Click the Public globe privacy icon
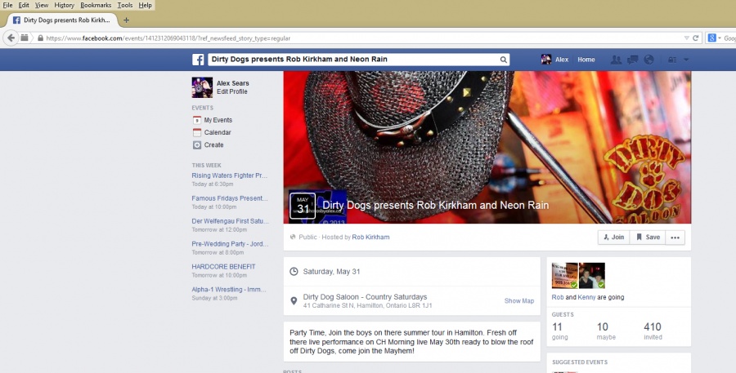 [x=293, y=238]
